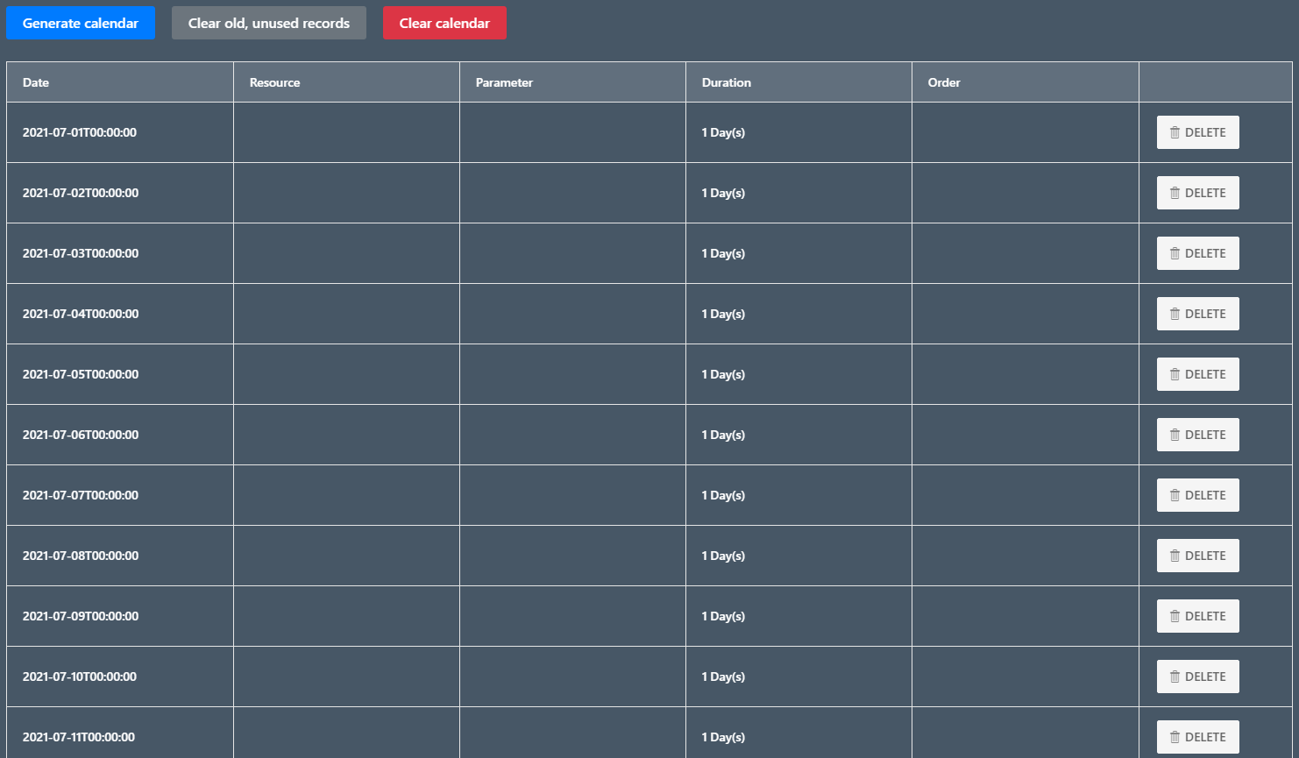The image size is (1299, 758).
Task: Delete the 2021-07-01 record
Action: [1197, 132]
